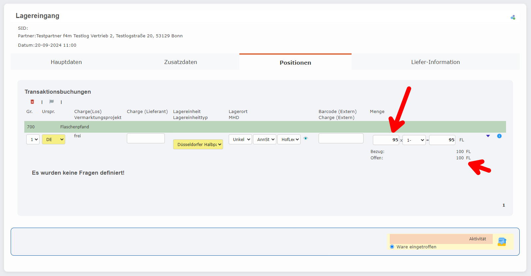Click the eye icon beside Lagerort
The image size is (531, 276).
tap(306, 138)
